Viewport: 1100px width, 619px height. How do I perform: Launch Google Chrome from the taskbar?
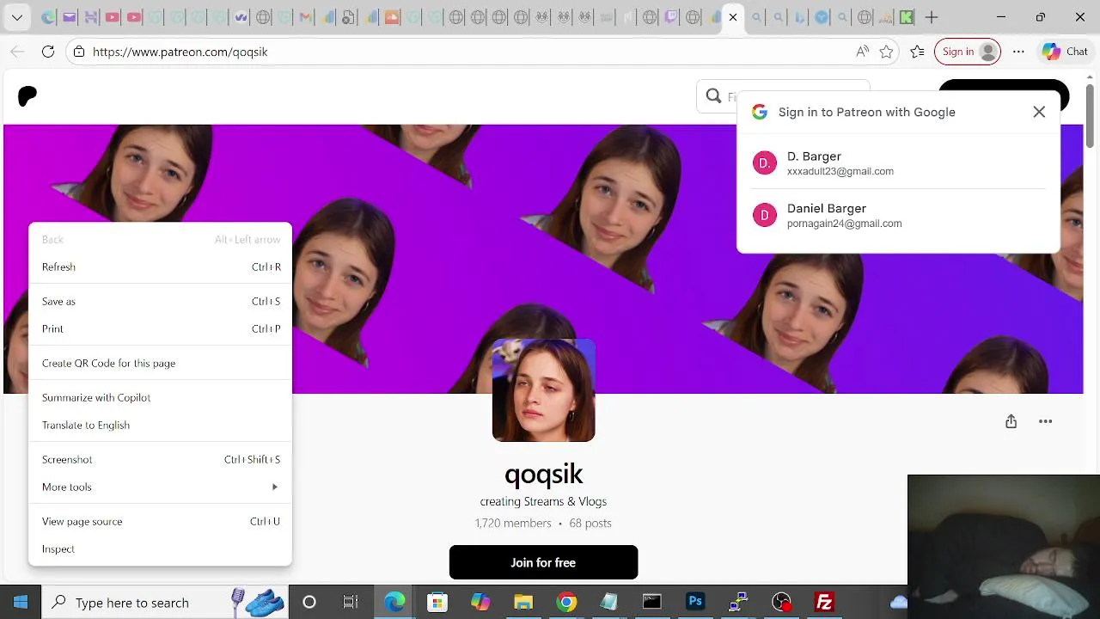pos(566,602)
